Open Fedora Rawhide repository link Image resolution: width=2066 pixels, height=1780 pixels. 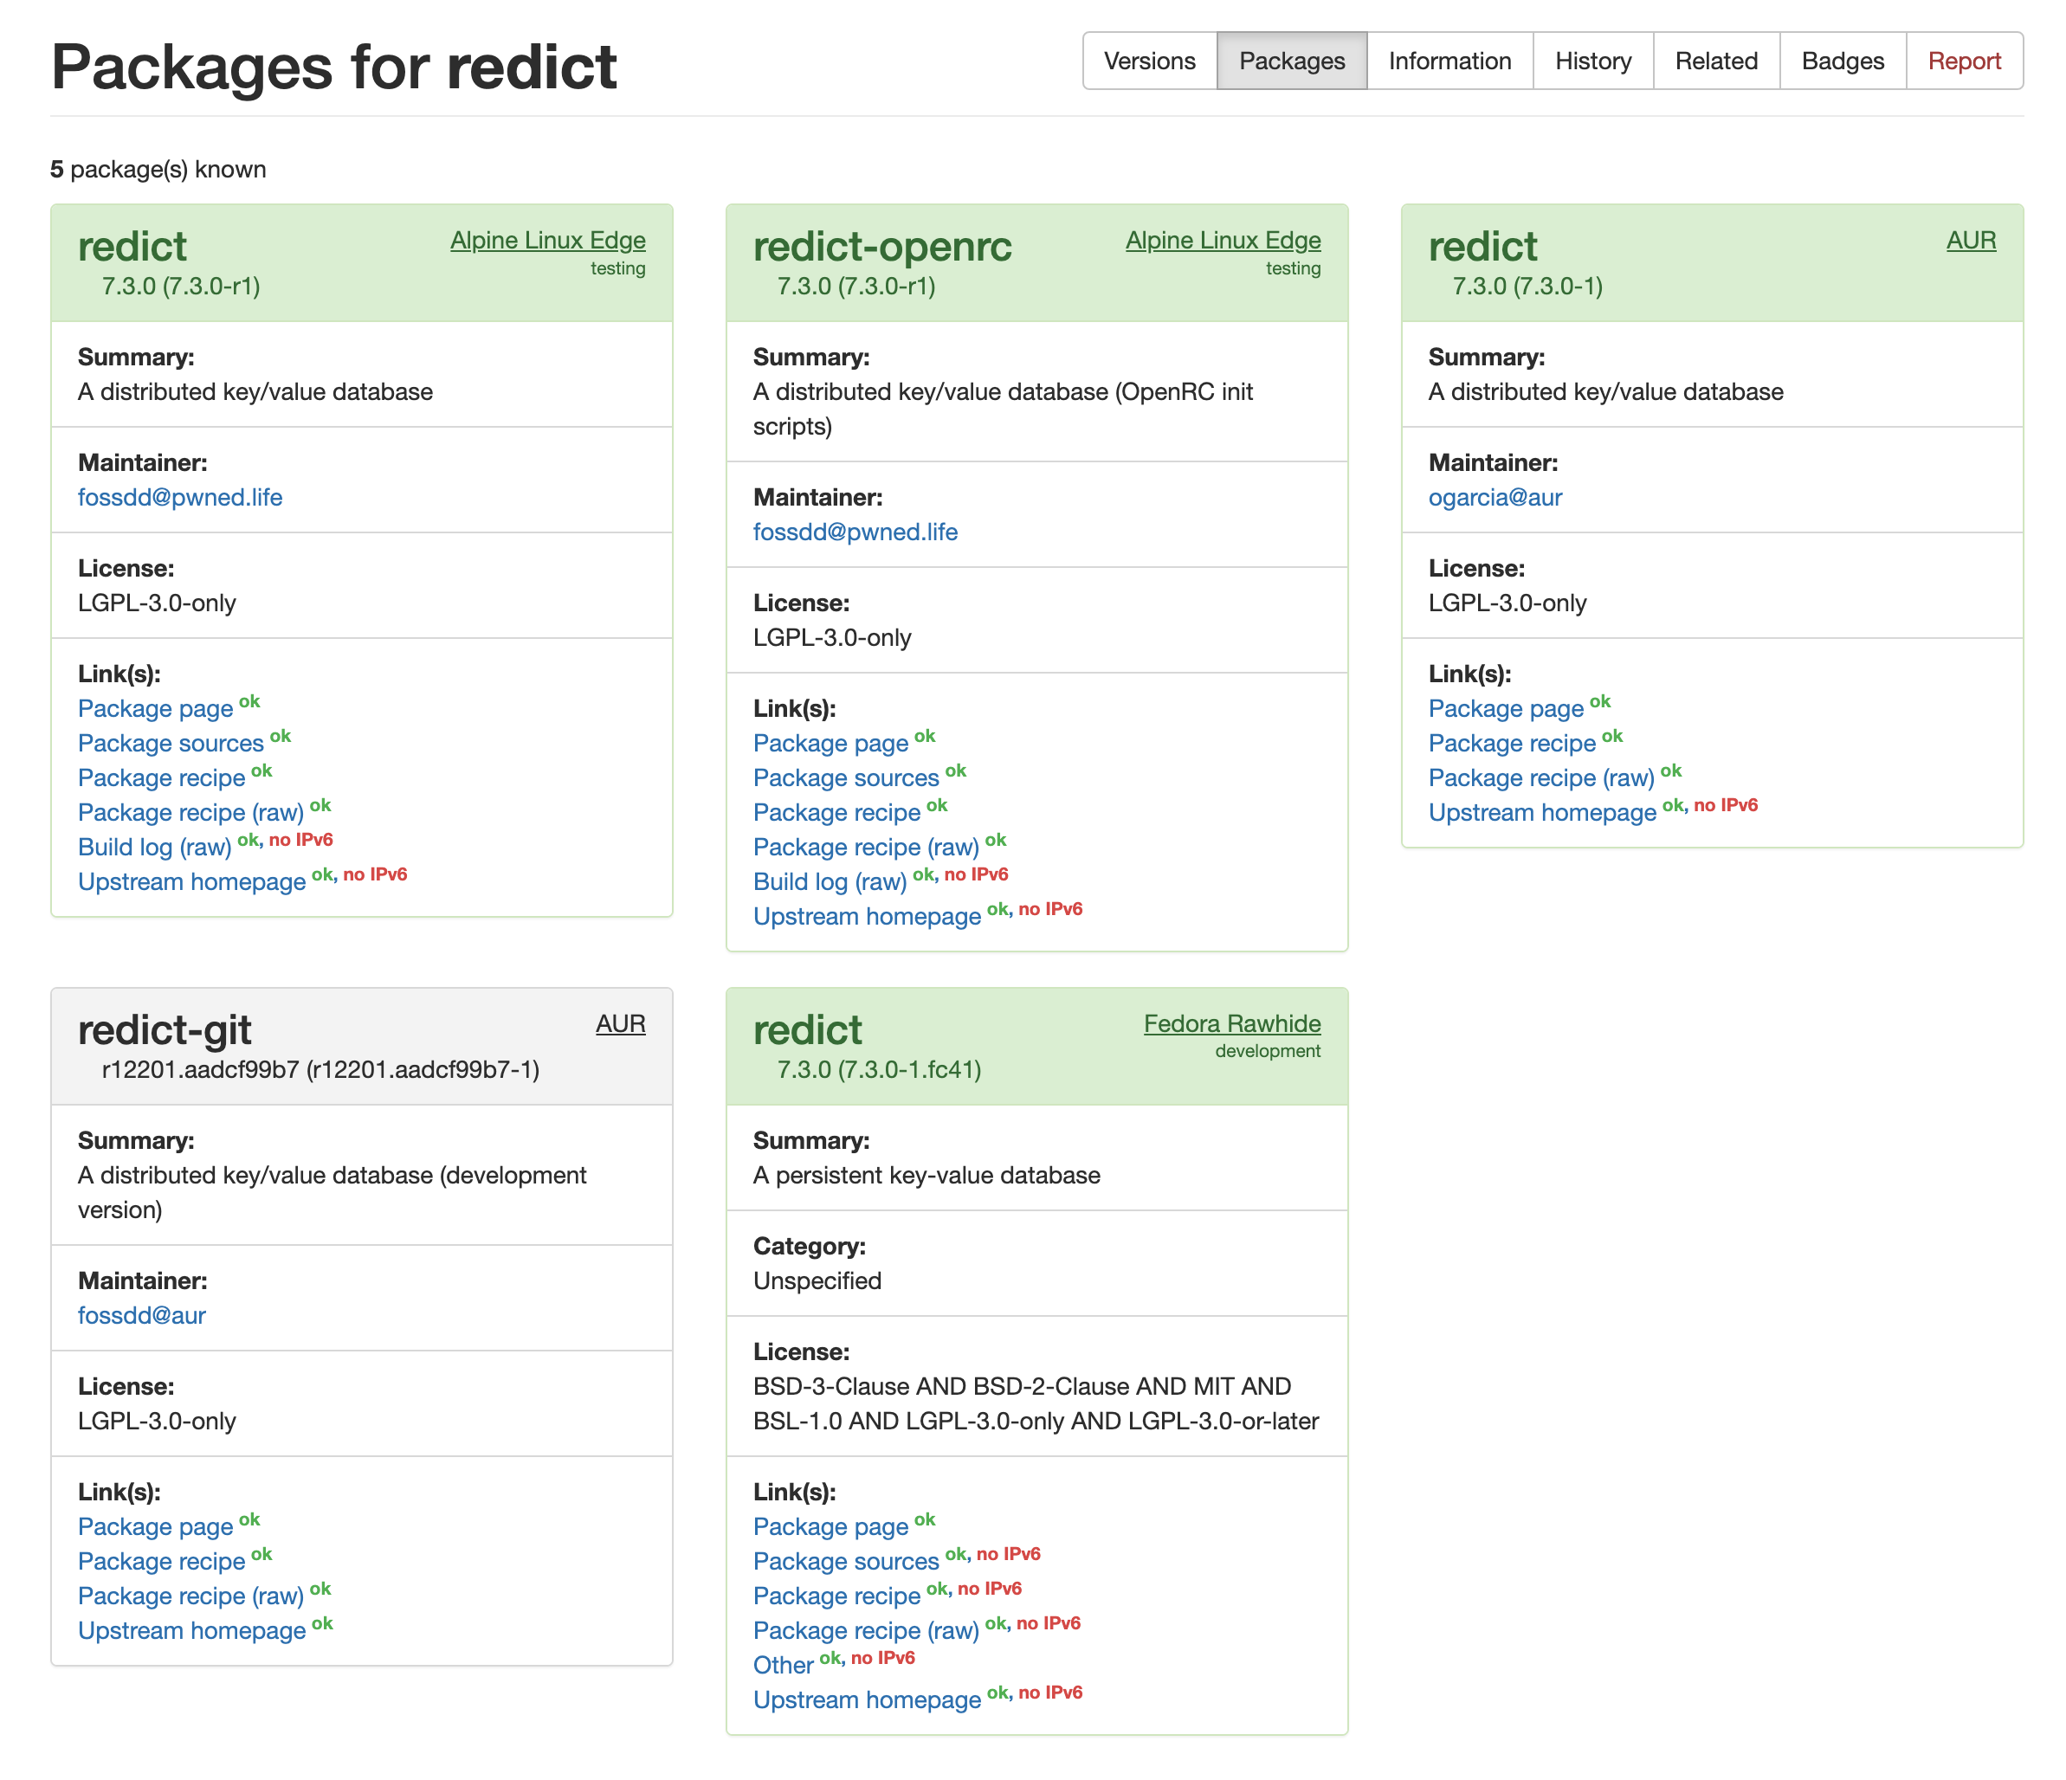click(x=1231, y=1023)
